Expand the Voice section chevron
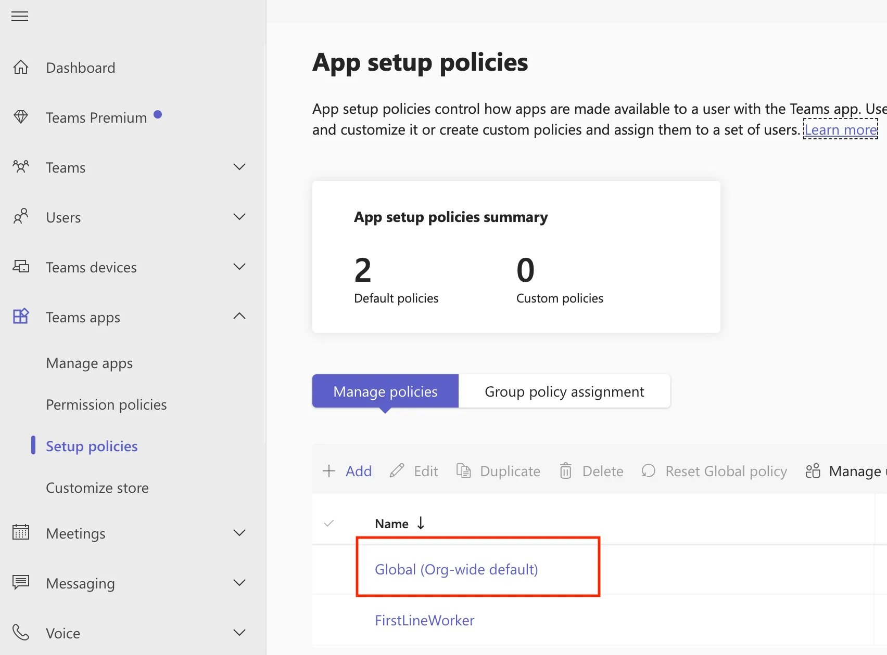Viewport: 887px width, 655px height. point(239,633)
